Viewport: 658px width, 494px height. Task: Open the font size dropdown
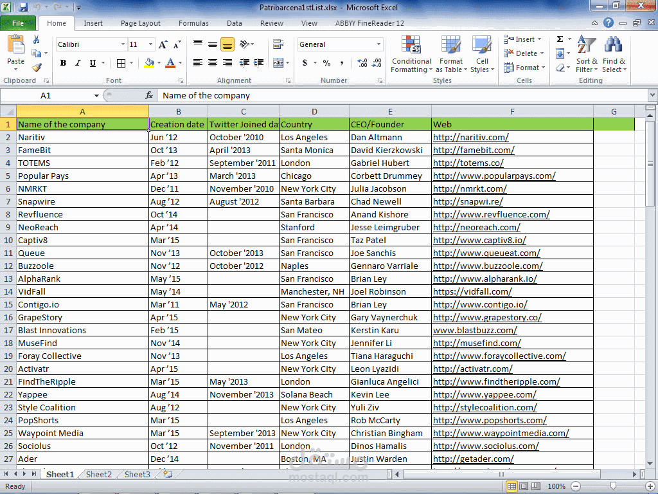click(150, 44)
